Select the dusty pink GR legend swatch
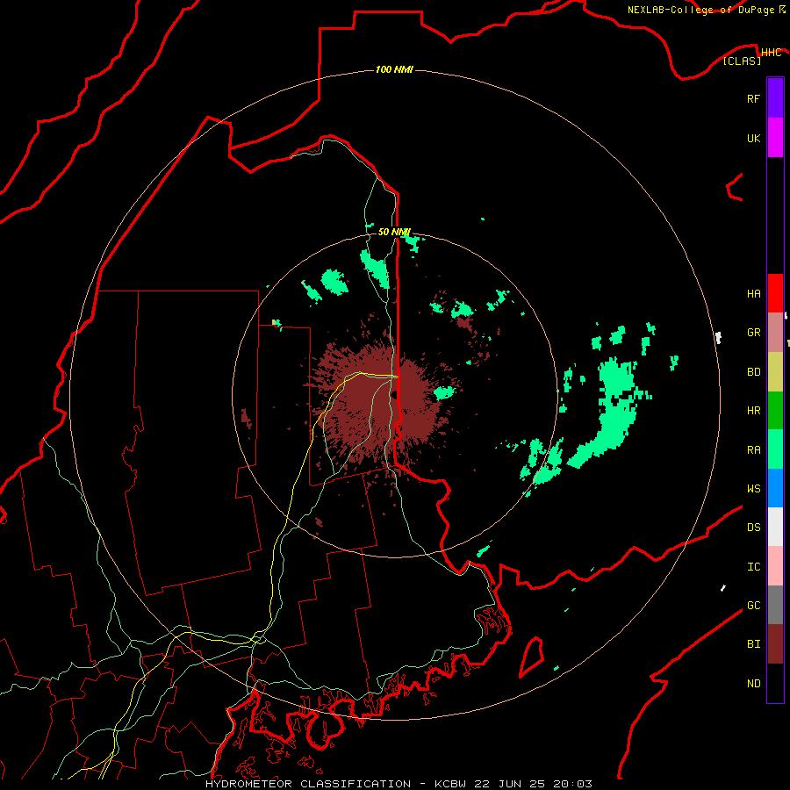Screen dimensions: 790x790 coord(775,333)
